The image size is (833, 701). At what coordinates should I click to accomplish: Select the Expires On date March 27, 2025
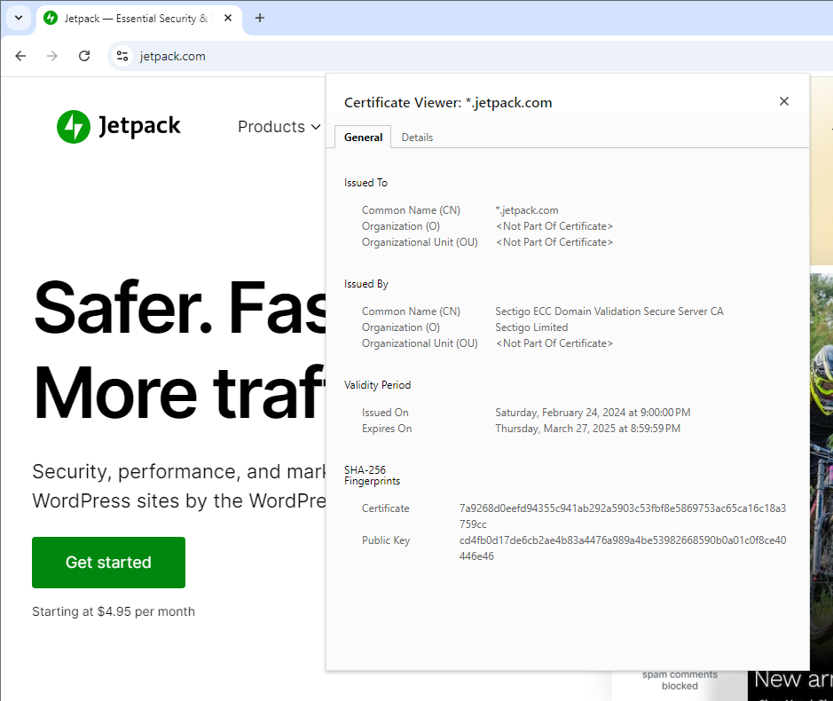tap(587, 429)
